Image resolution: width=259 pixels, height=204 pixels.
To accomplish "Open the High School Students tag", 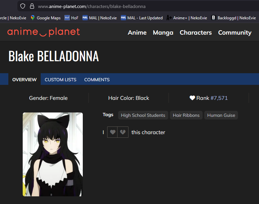I will click(x=143, y=115).
